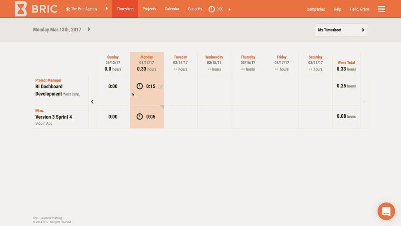The height and width of the screenshot is (226, 401).
Task: Click Hello, Grant user menu
Action: [359, 9]
